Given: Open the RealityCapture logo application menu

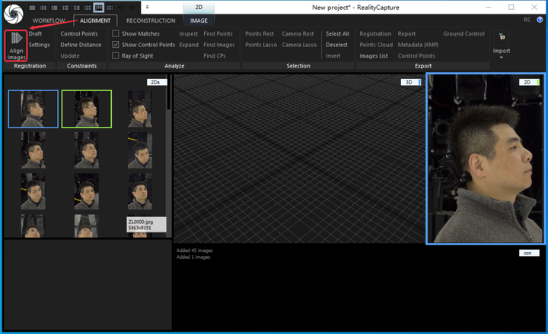Looking at the screenshot, I should point(14,14).
